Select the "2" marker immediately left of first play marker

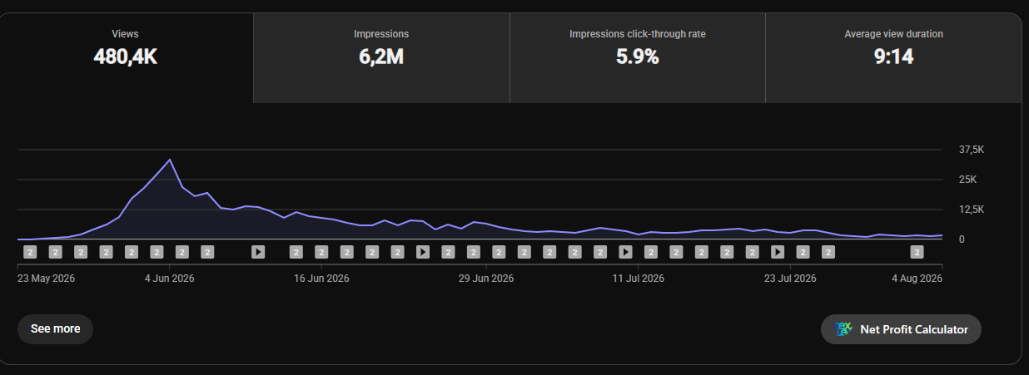(207, 251)
